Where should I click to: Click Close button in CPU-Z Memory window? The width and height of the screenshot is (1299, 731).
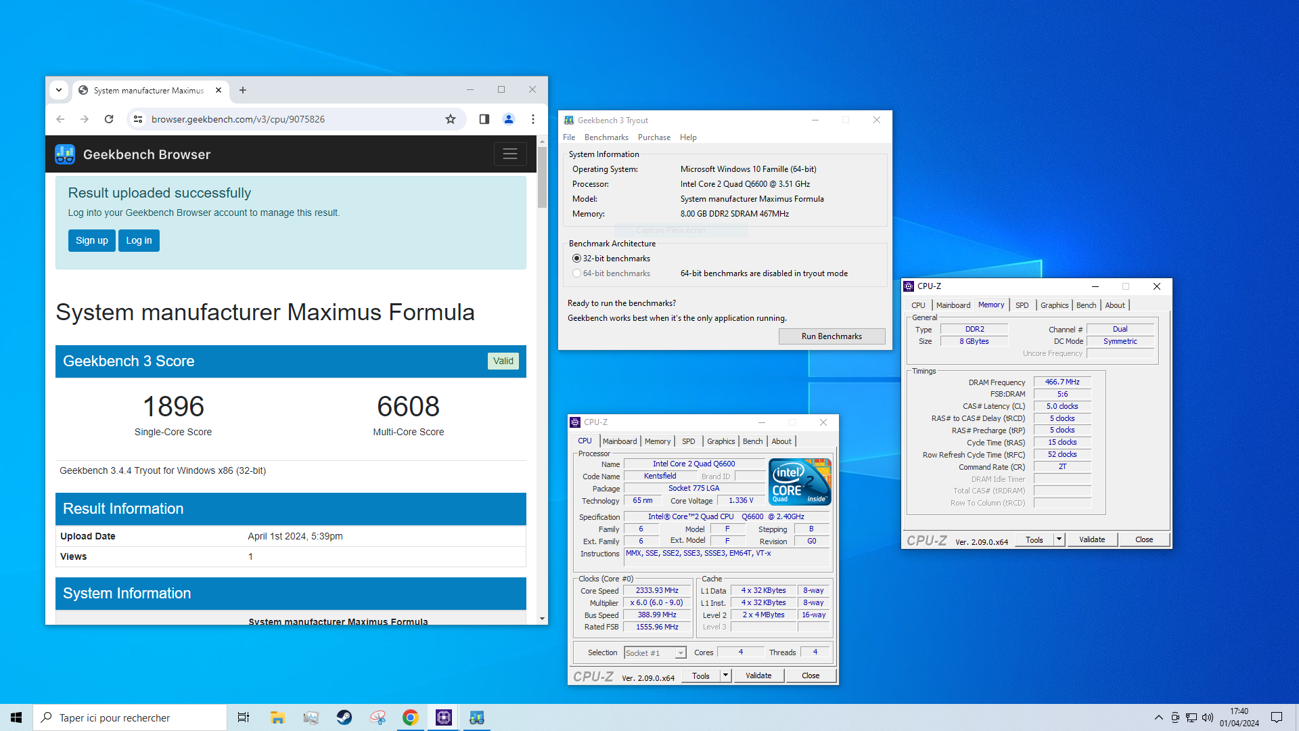coord(1144,539)
